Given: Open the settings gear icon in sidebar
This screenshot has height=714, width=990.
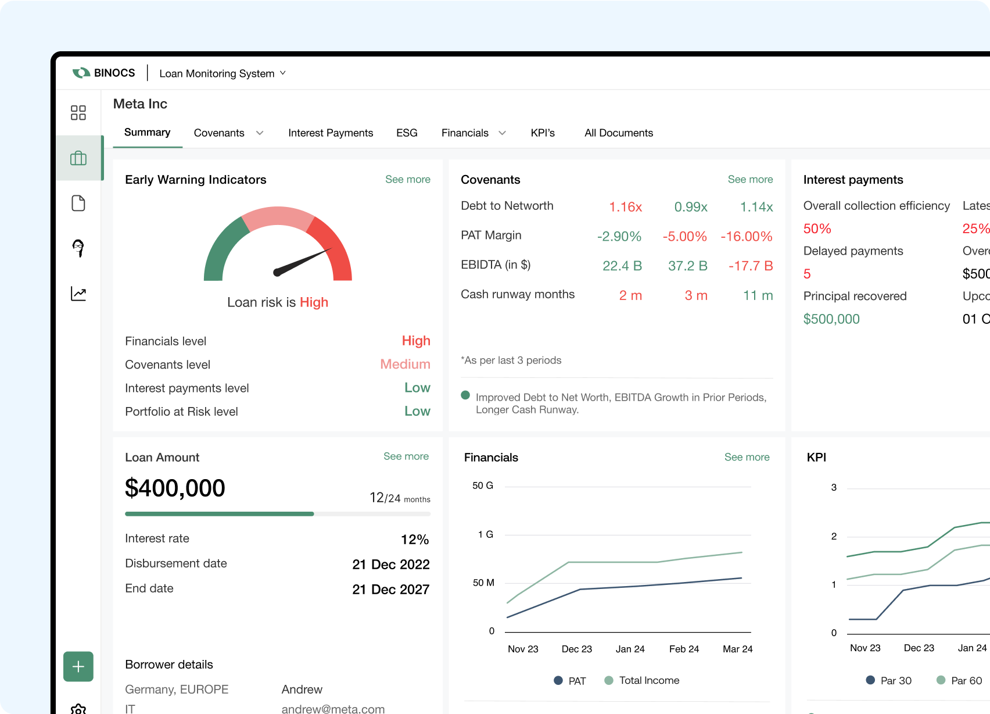Looking at the screenshot, I should (x=78, y=709).
